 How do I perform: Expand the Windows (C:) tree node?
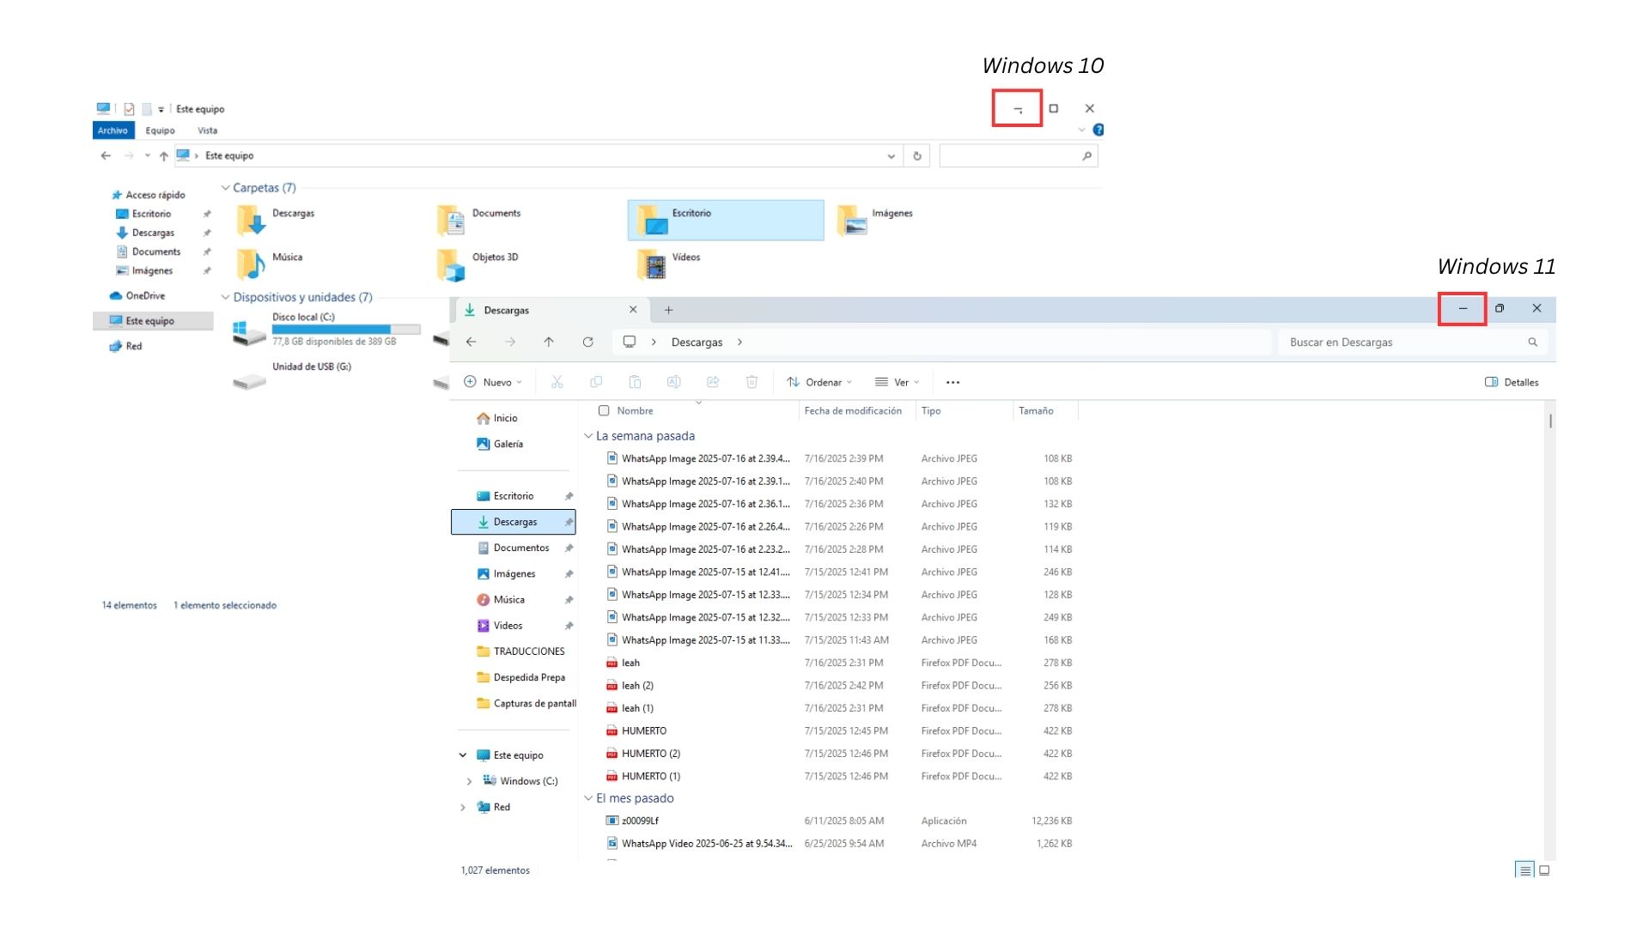(469, 781)
